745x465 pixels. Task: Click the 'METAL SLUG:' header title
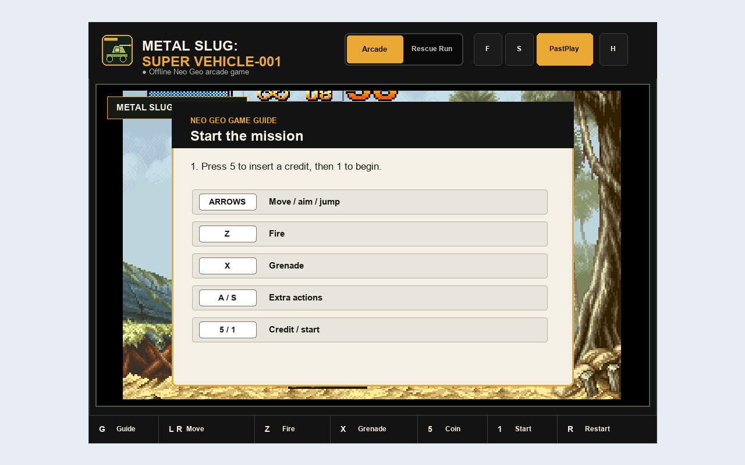coord(190,46)
